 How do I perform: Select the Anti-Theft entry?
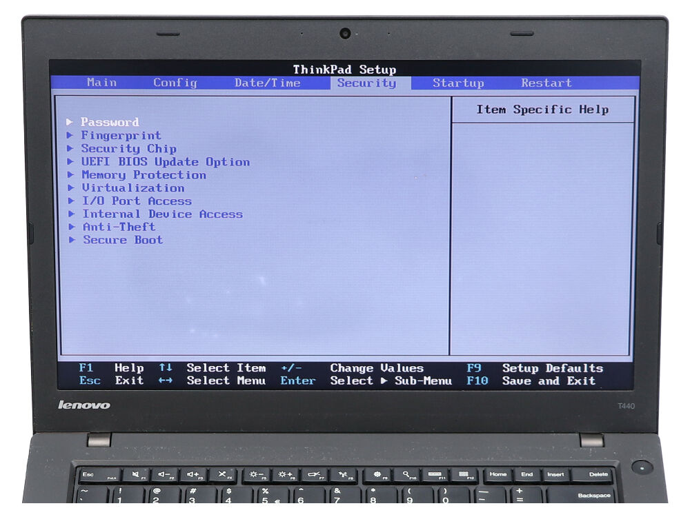coord(119,227)
